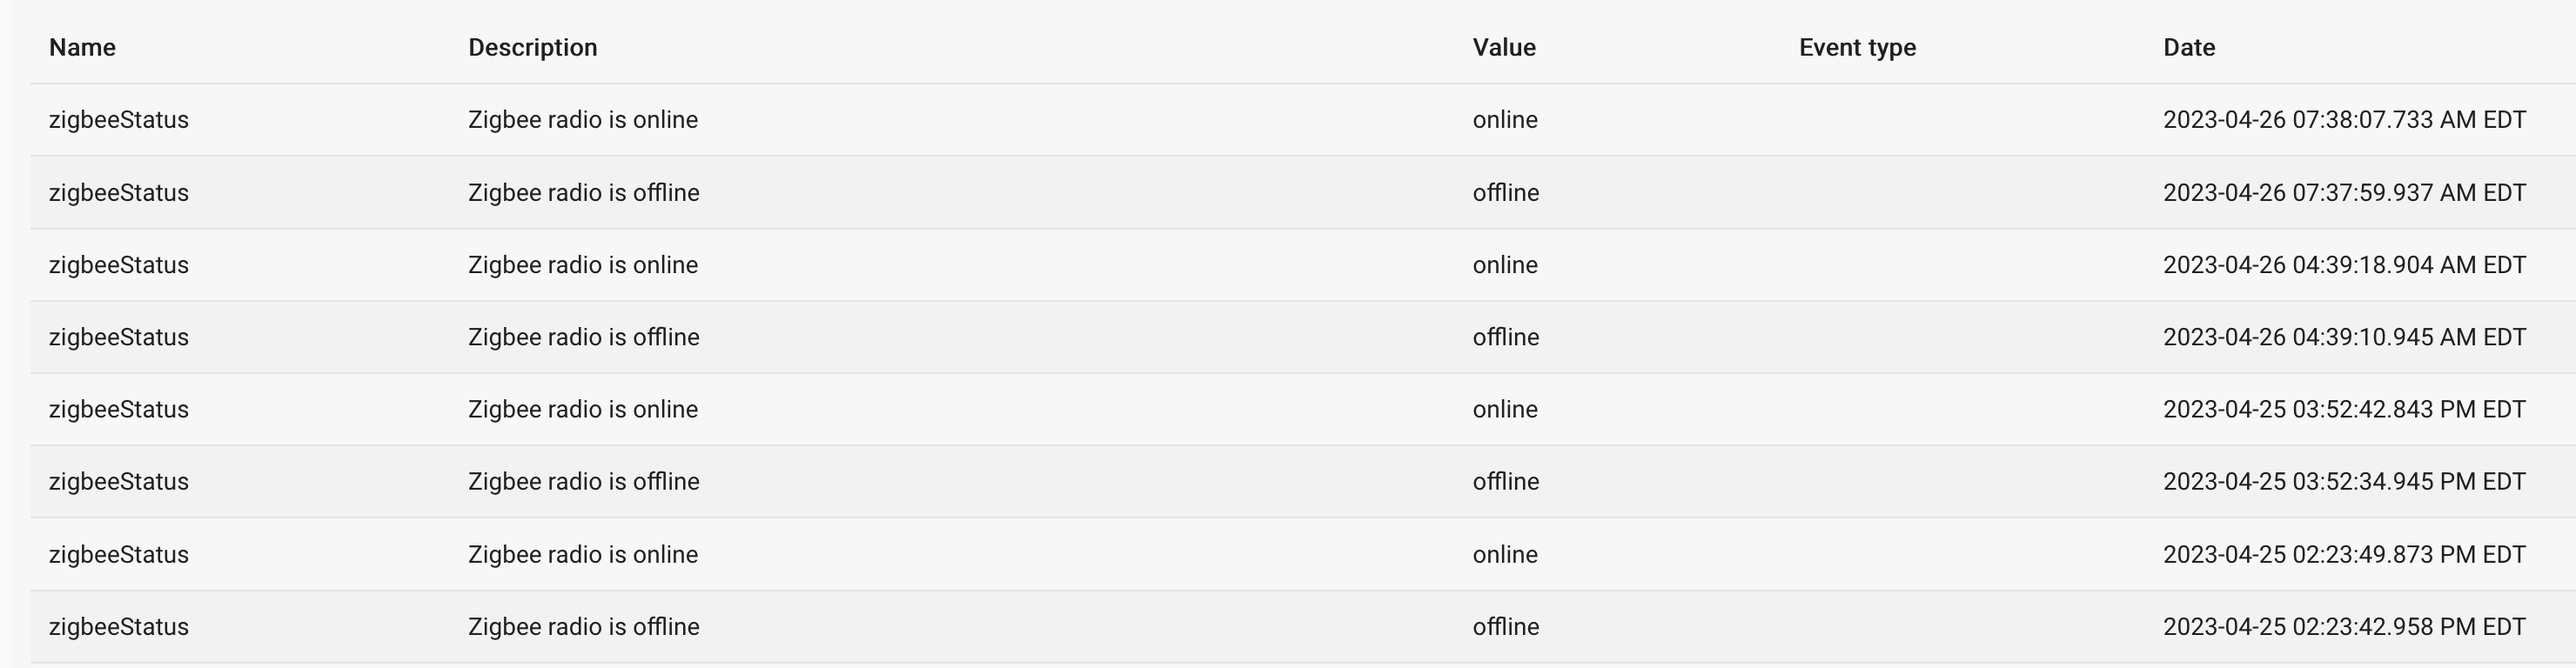Click date 2023-04-25 02:23:49.873 PM EDT

[2344, 555]
